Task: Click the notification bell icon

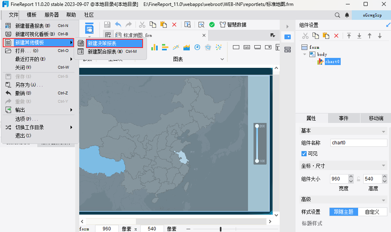Action: click(347, 15)
